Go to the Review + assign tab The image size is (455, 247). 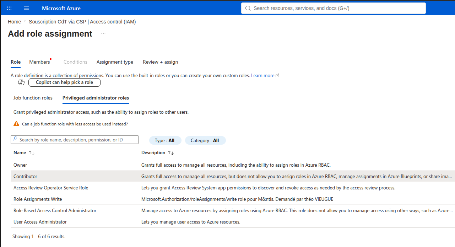[161, 62]
